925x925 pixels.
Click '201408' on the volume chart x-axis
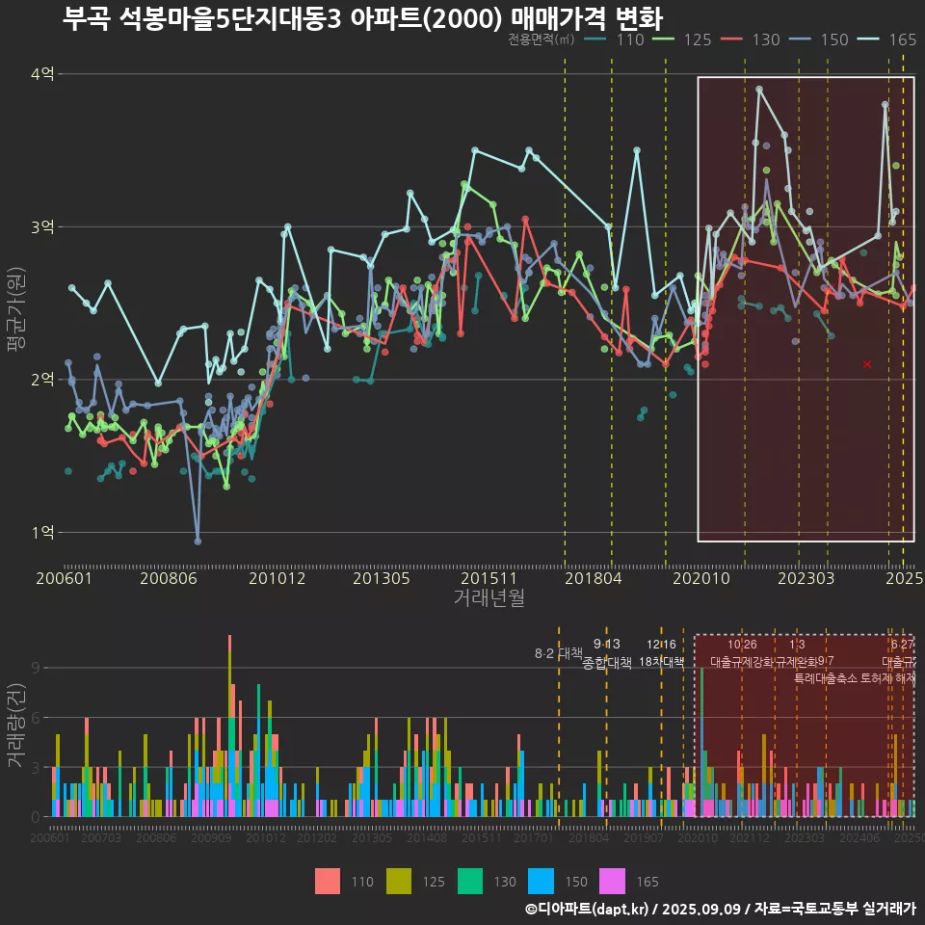[427, 837]
